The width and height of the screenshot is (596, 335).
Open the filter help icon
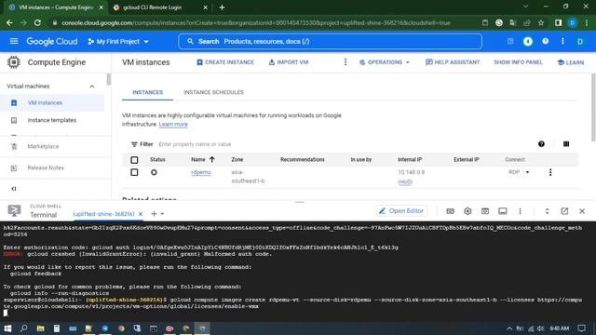coord(541,144)
